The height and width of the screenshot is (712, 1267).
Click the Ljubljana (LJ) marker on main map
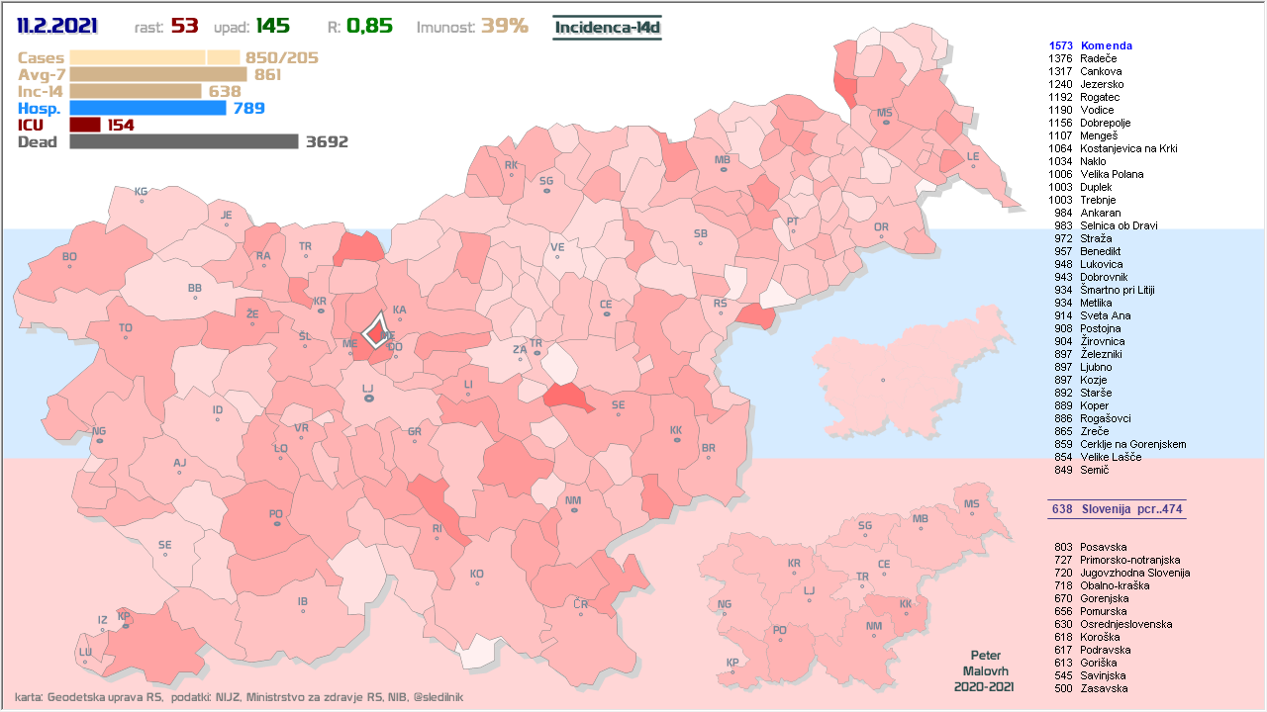click(368, 398)
